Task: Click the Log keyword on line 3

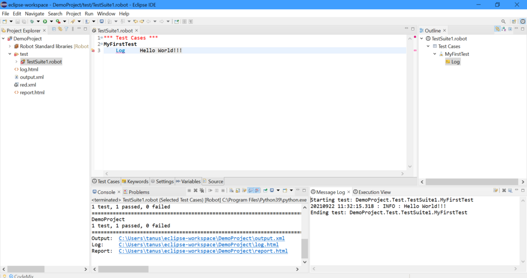Action: pos(120,51)
